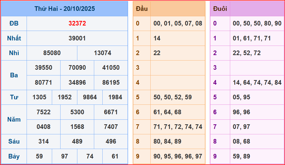Select Đuôi values '08, 68'
The height and width of the screenshot is (165, 285).
[241, 142]
